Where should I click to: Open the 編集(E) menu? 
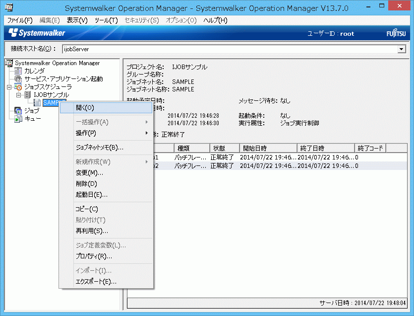coord(50,20)
